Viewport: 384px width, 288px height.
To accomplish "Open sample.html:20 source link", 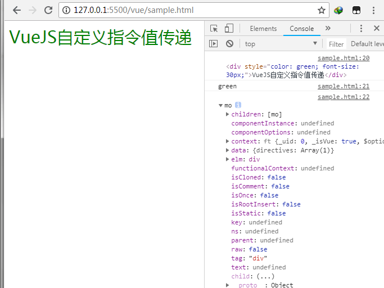I will click(344, 58).
